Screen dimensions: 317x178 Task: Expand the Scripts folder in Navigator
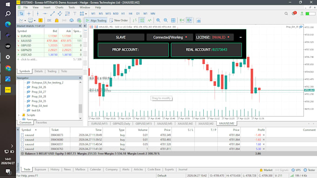[x=19, y=115]
